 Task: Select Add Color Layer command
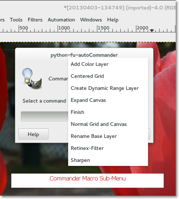[108, 64]
